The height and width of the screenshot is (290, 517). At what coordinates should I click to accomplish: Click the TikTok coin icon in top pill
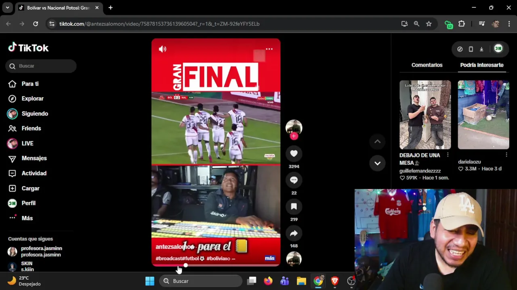tap(460, 49)
